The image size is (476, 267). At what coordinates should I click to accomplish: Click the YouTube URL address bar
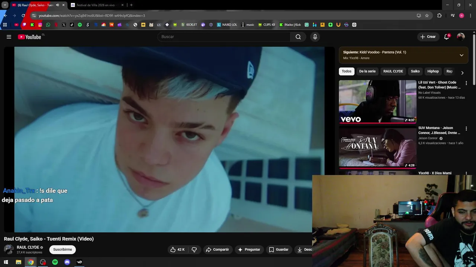pyautogui.click(x=223, y=16)
